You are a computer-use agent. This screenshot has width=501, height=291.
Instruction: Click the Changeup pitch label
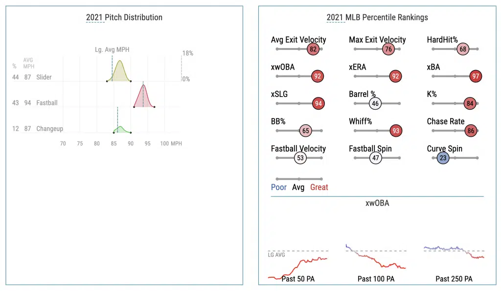49,129
